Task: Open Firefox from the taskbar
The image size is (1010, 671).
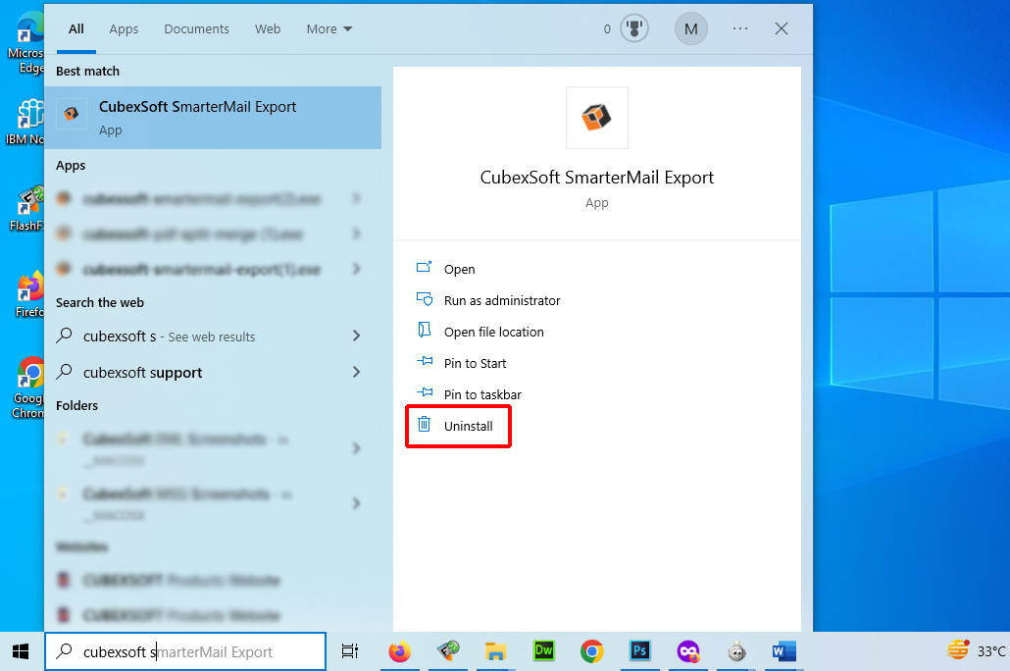Action: pyautogui.click(x=399, y=651)
